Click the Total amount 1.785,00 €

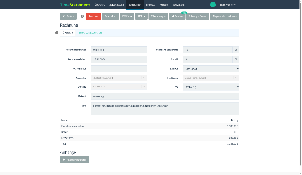point(233,144)
